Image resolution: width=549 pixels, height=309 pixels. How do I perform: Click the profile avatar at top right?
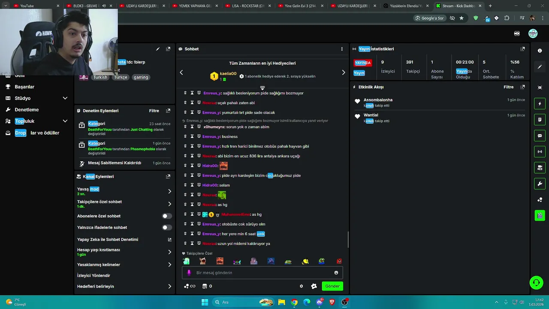pos(533,33)
